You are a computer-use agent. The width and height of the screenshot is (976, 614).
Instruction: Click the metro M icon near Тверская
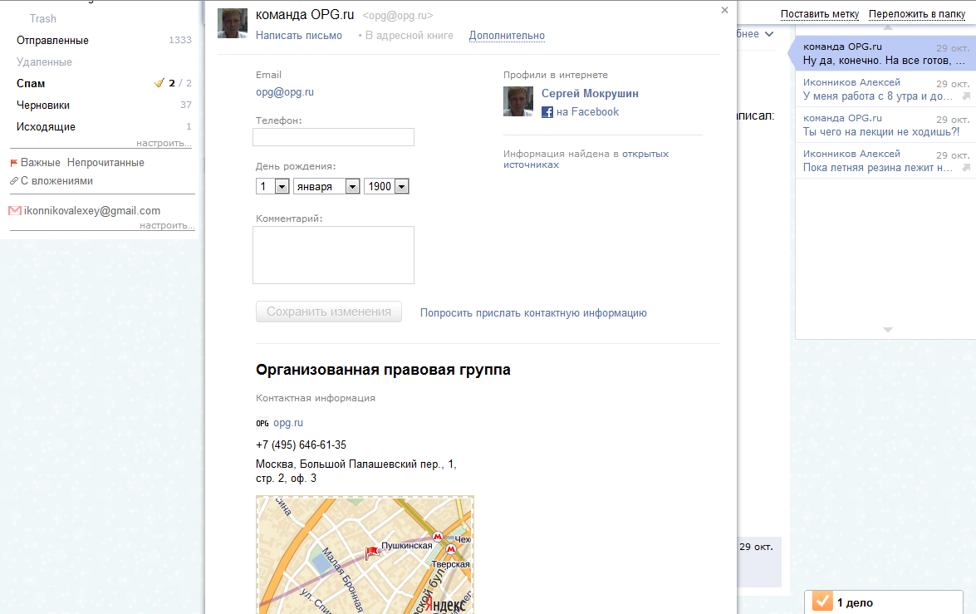451,548
